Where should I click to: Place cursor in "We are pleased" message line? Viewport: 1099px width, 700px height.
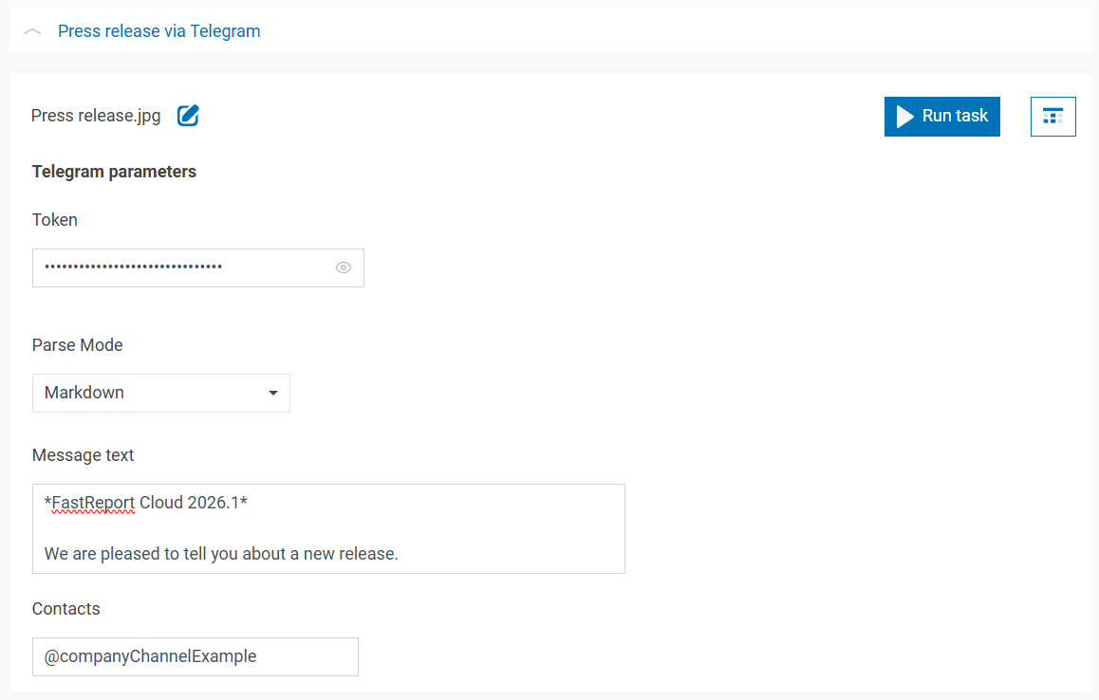221,554
